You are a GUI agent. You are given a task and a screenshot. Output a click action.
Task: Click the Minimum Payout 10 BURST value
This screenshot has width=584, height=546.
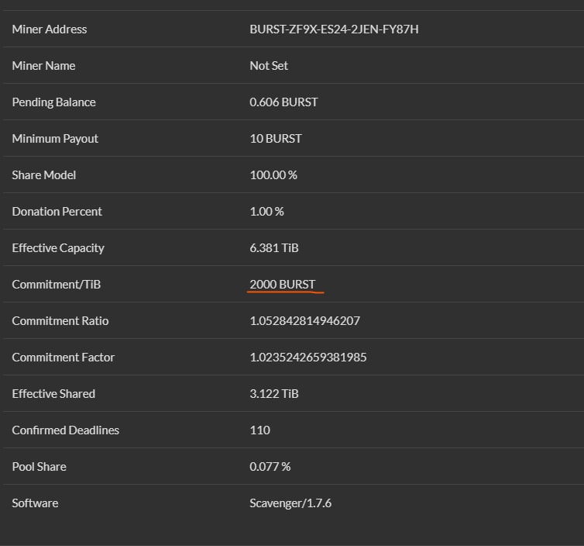click(x=276, y=139)
